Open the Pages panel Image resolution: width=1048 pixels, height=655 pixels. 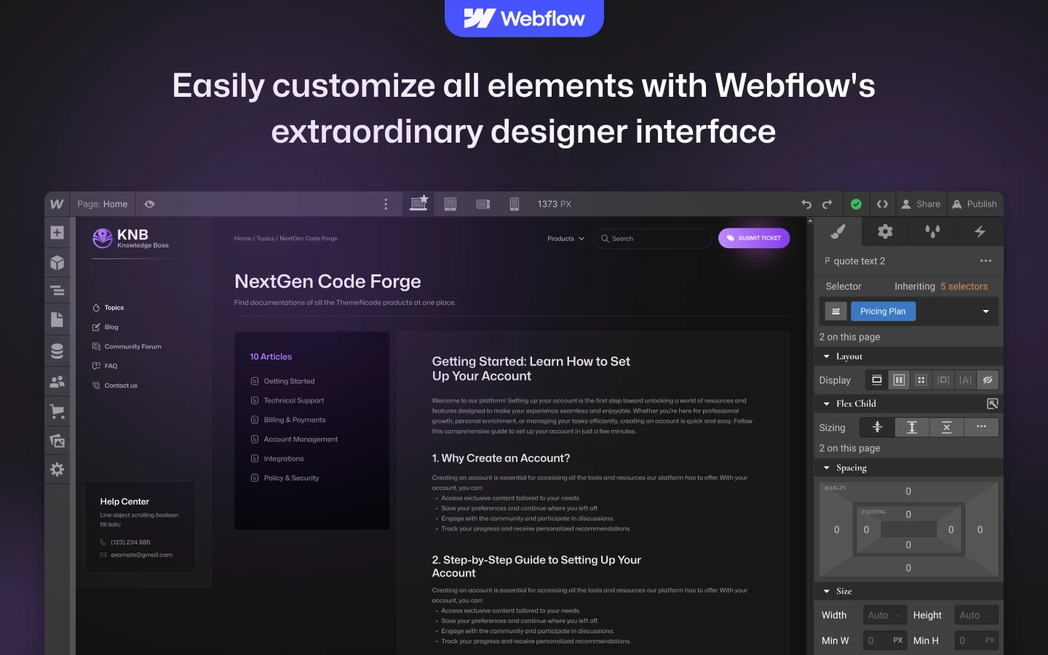(x=57, y=320)
